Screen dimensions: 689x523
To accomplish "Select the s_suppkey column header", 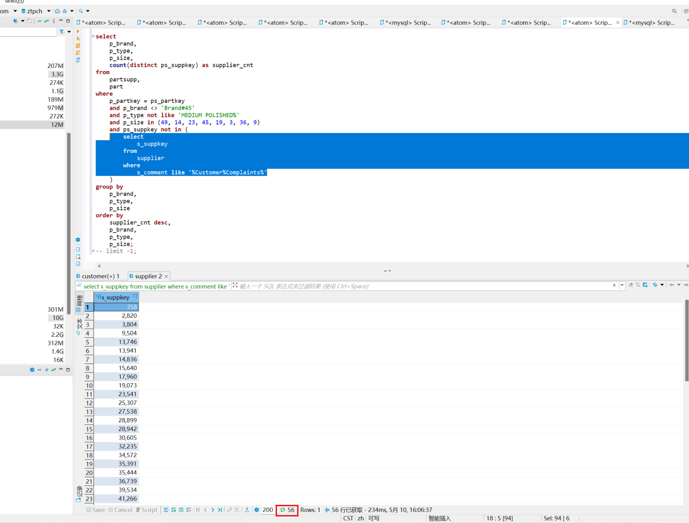I will pos(116,297).
